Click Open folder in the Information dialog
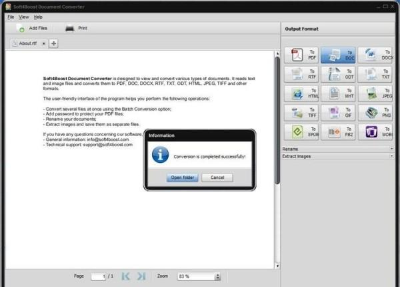This screenshot has height=287, width=400. coord(183,178)
